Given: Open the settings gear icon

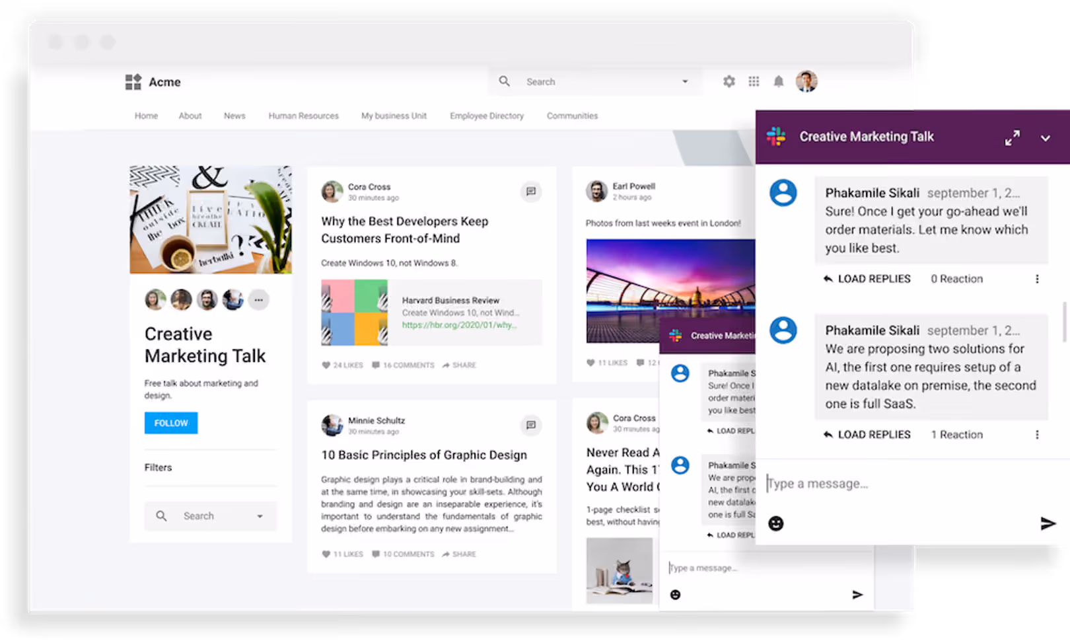Looking at the screenshot, I should point(729,81).
